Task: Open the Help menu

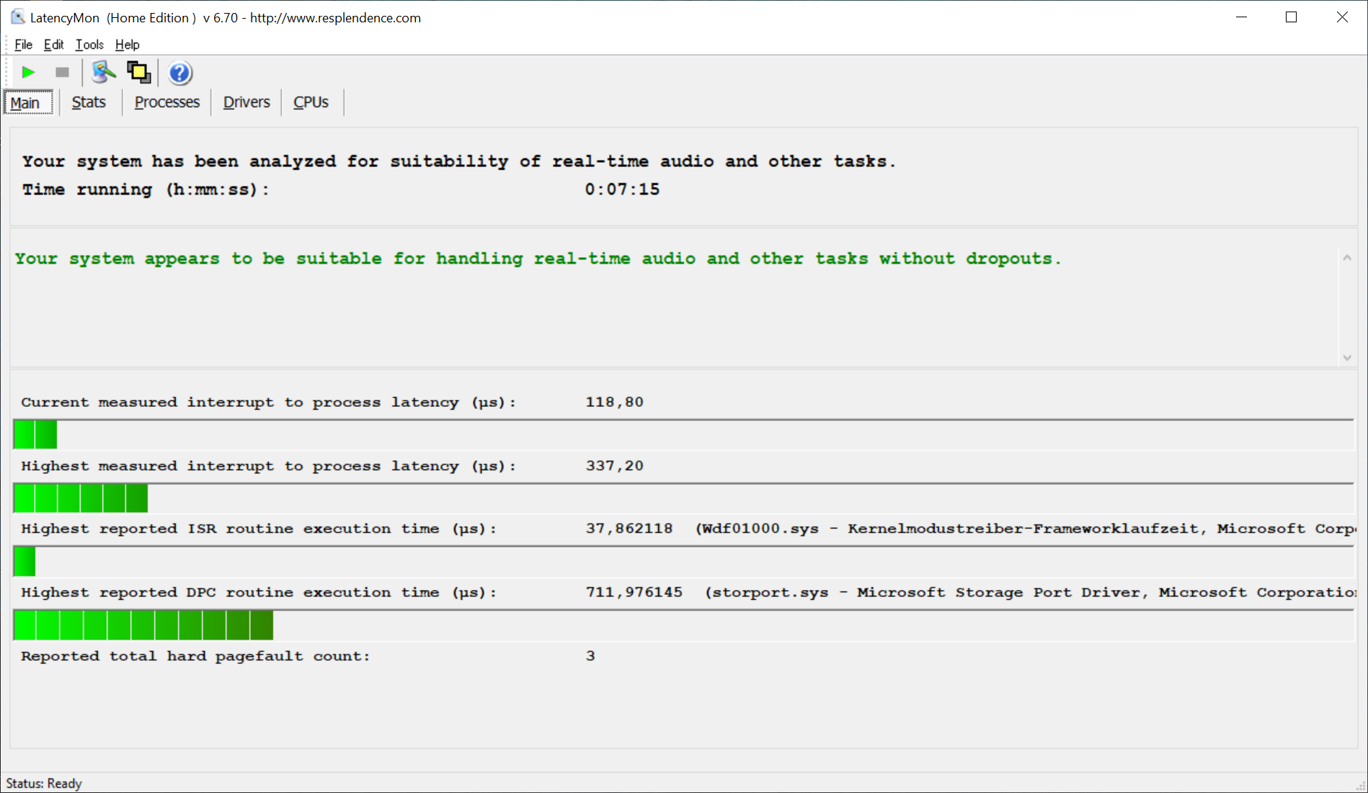Action: tap(127, 45)
